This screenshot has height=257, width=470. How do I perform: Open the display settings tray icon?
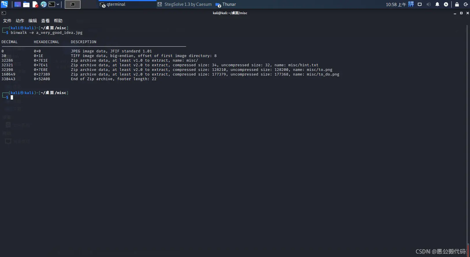(420, 4)
